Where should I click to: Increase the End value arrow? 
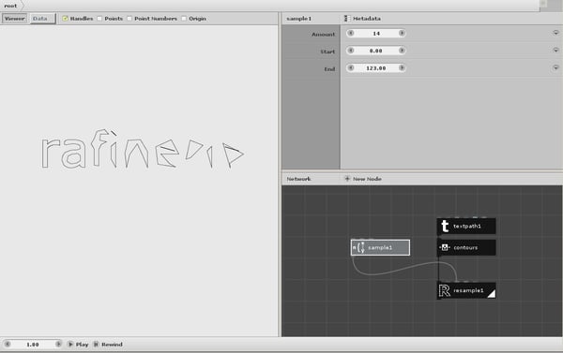402,67
